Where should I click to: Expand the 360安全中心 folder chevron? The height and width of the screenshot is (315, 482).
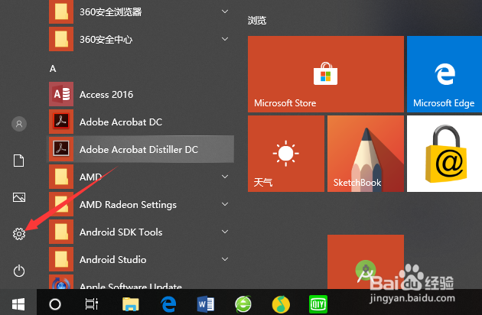click(225, 39)
